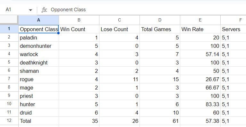Open the Name box dropdown arrow
This screenshot has height=127, width=246.
tap(30, 10)
